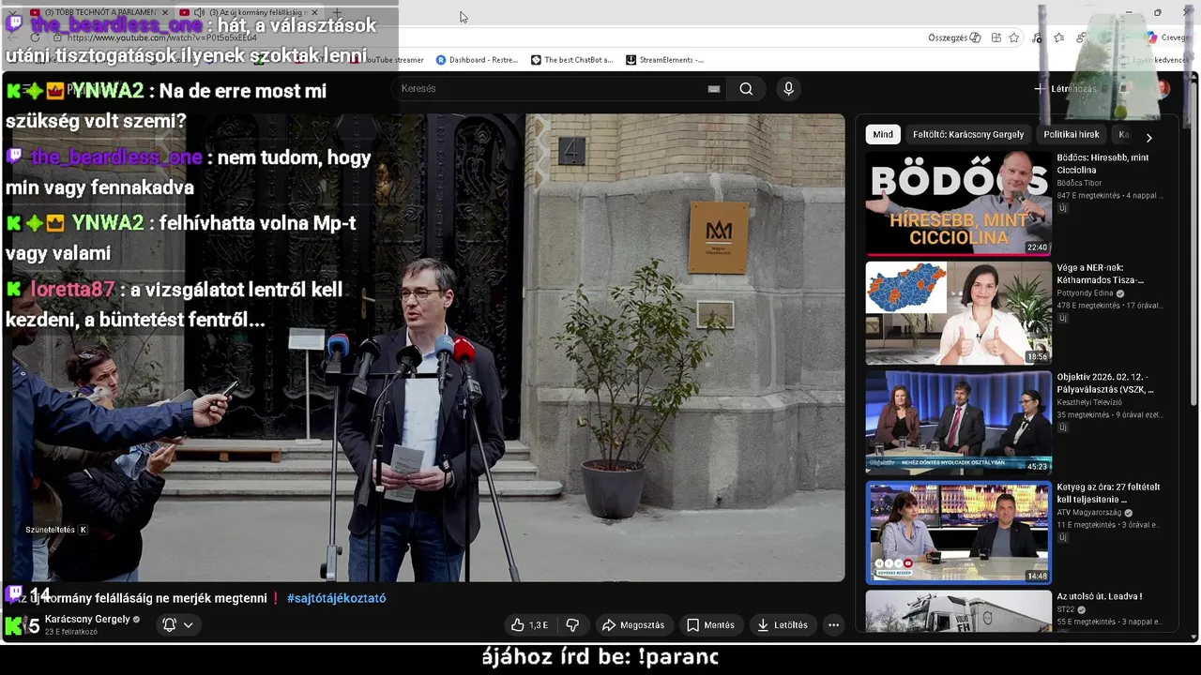This screenshot has width=1201, height=675.
Task: Open the Vége a NER-nek video thumbnail
Action: coord(958,313)
